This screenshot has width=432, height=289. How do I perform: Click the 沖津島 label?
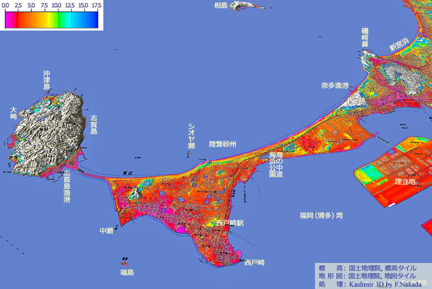coord(47,81)
